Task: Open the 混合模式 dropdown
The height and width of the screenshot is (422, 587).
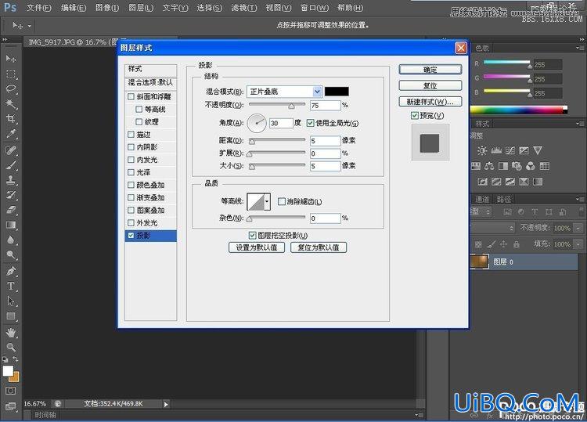Action: coord(317,92)
